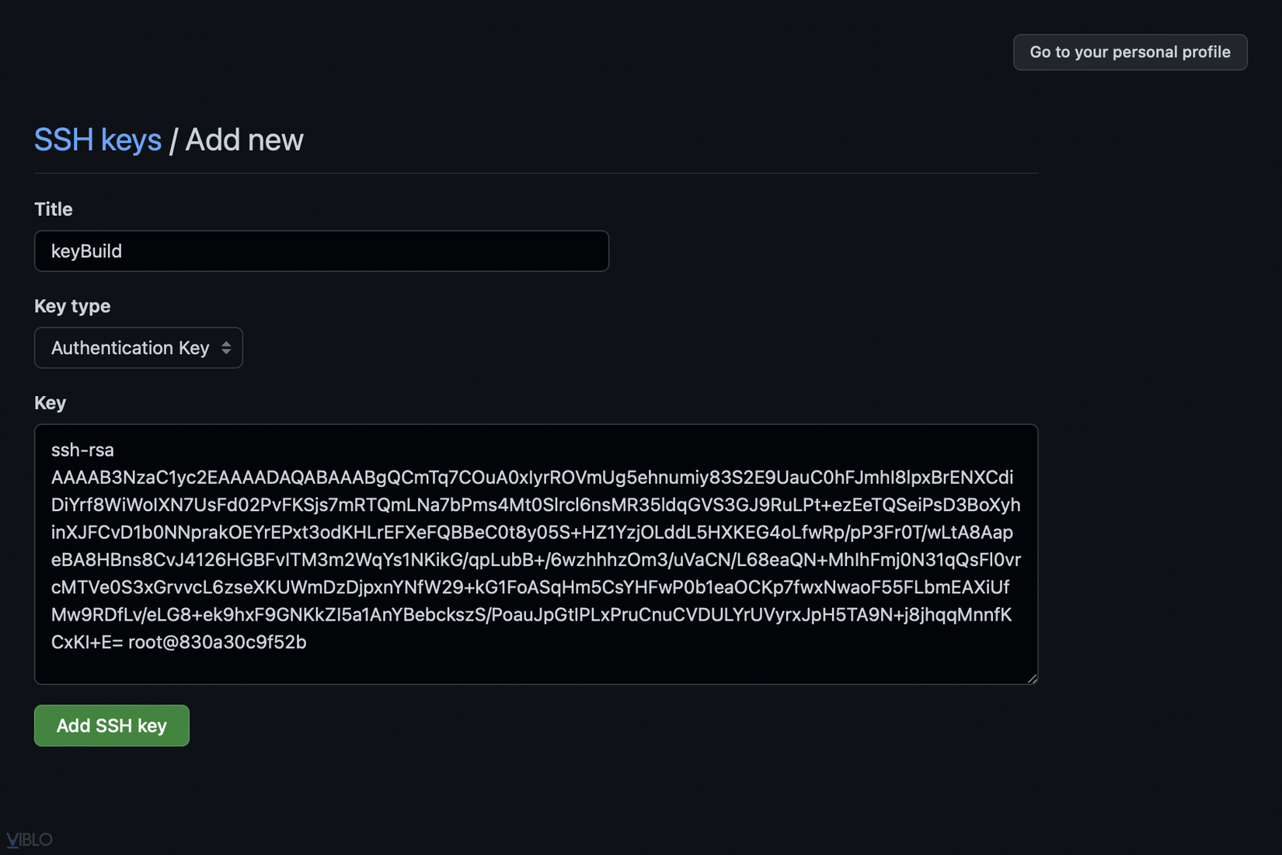This screenshot has height=855, width=1282.
Task: Click the resize handle of the Key textarea
Action: coord(1032,678)
